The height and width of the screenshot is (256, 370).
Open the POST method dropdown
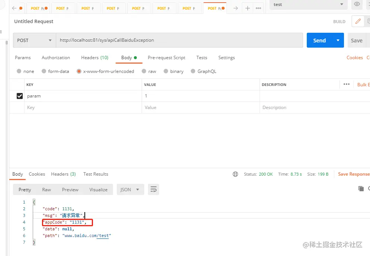coord(35,41)
